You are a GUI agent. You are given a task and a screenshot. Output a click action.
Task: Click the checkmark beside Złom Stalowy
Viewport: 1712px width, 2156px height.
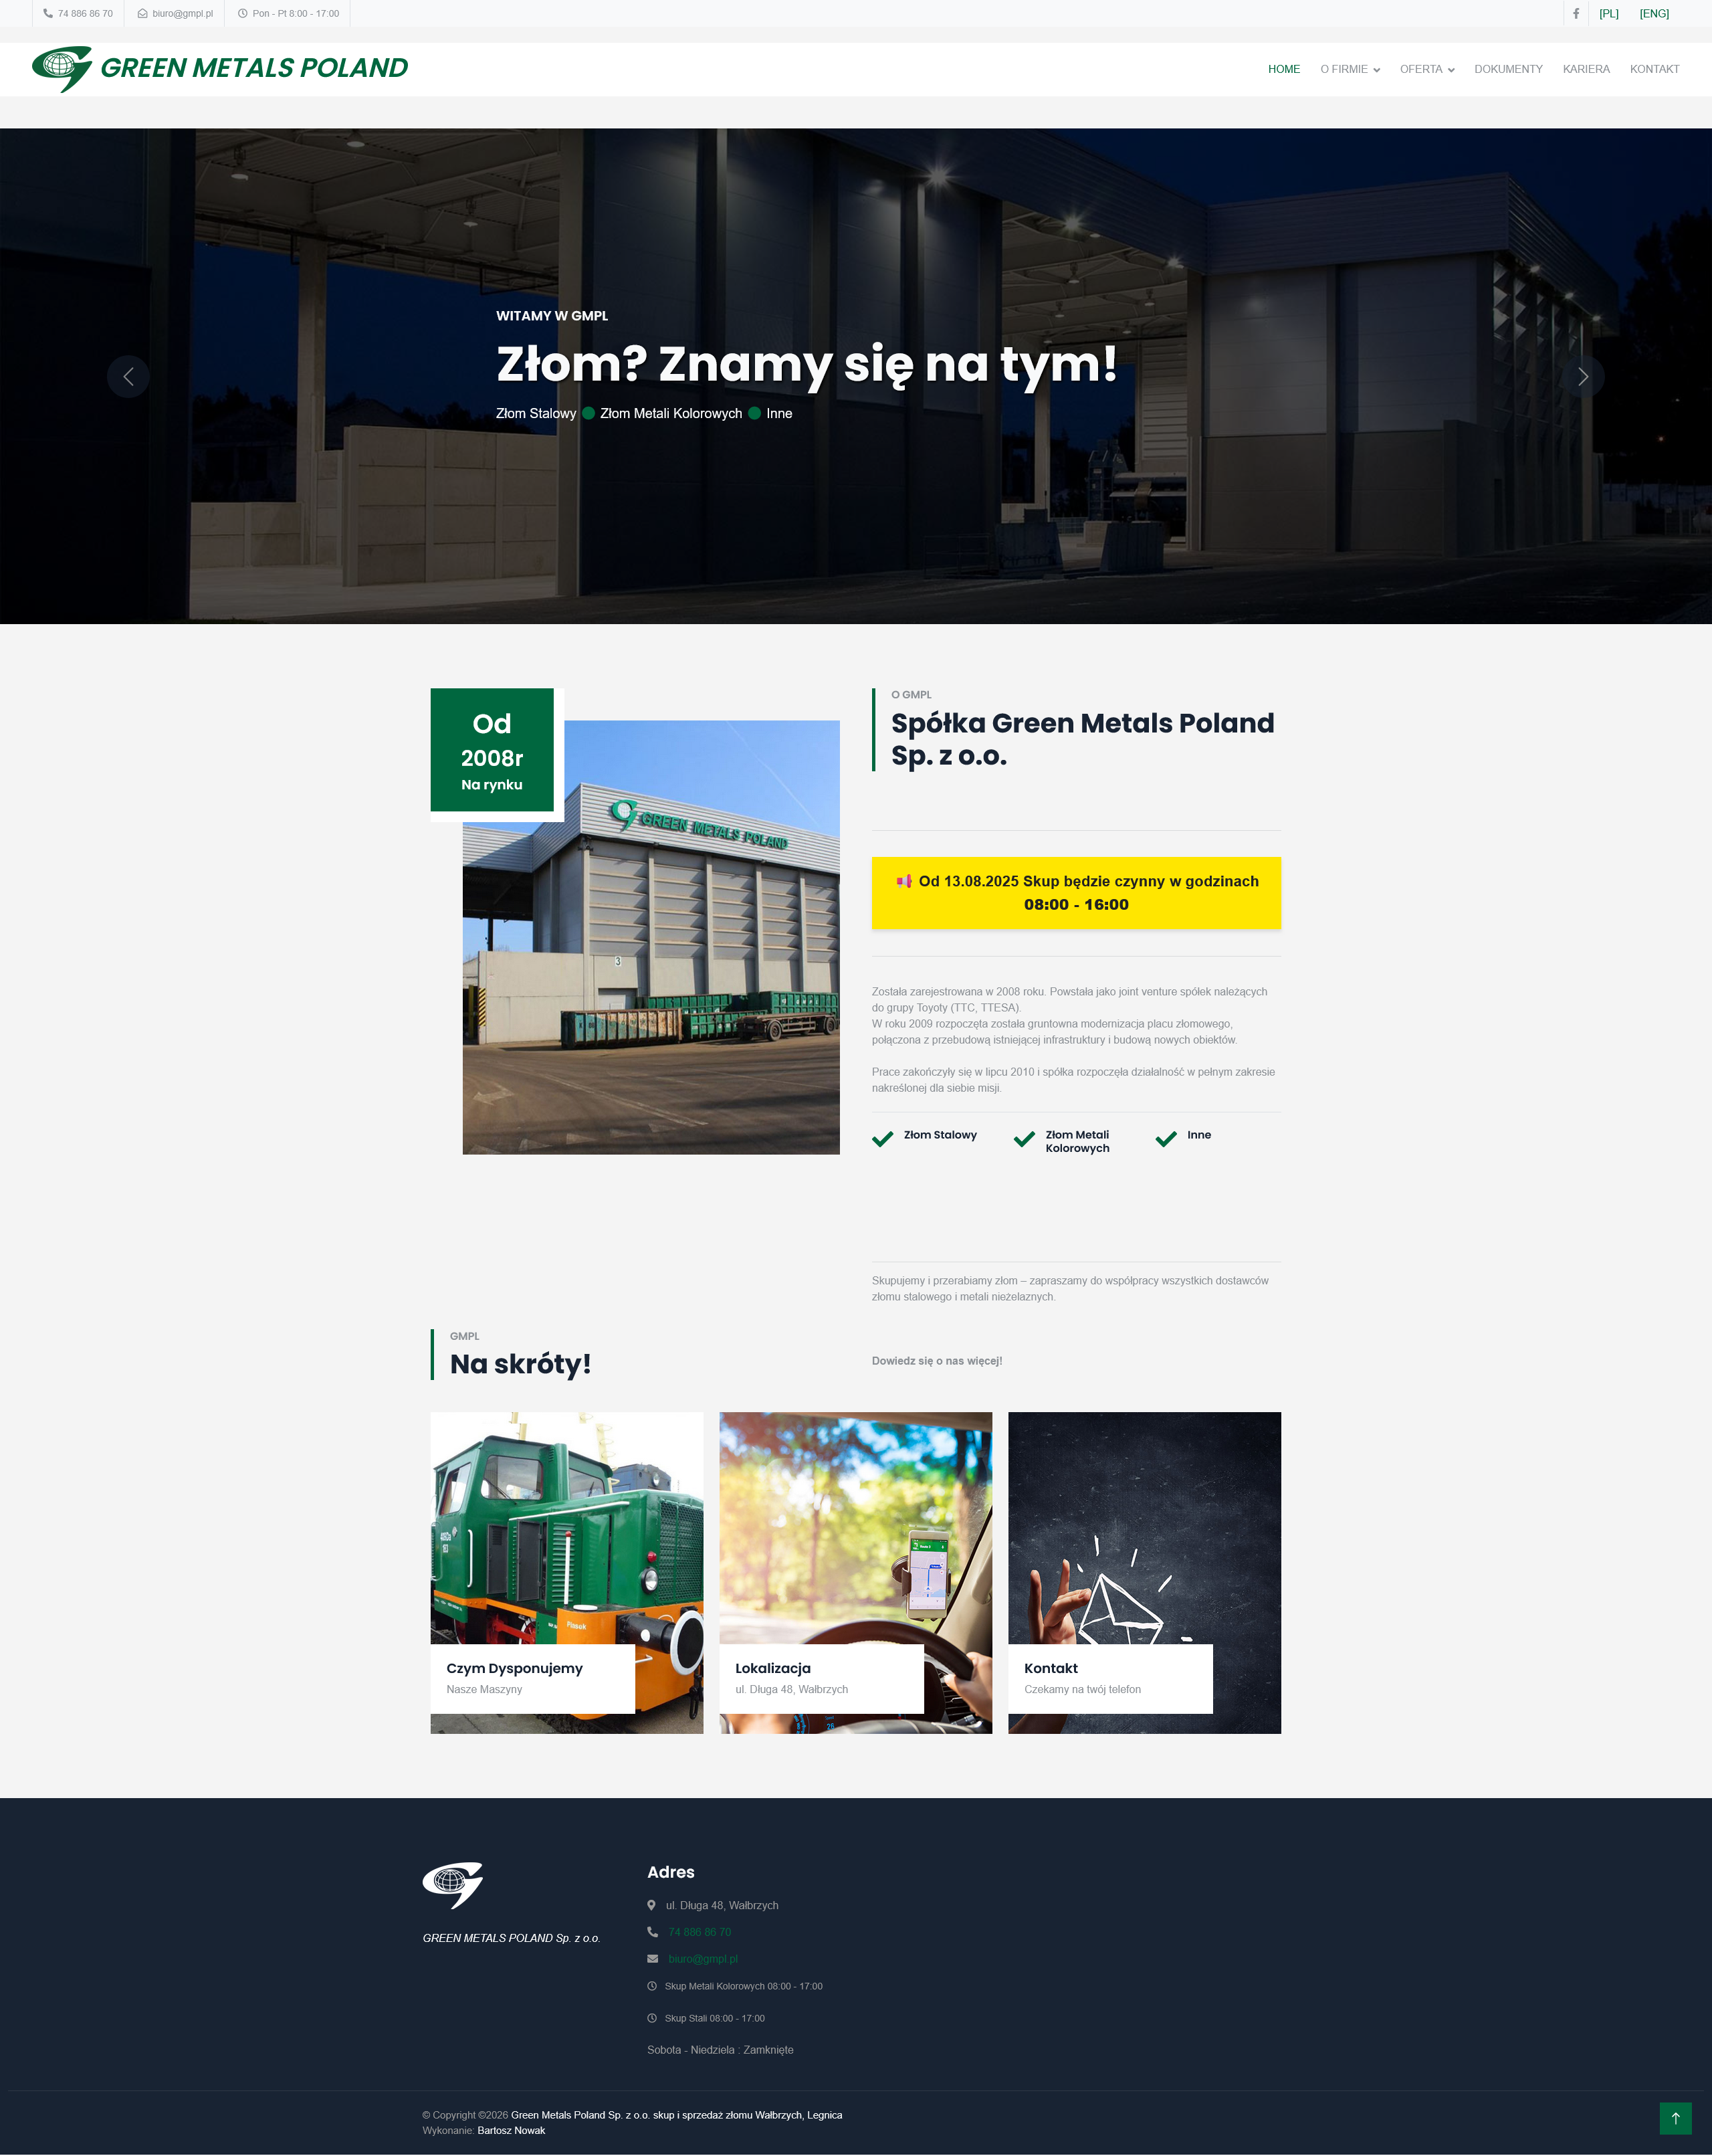[882, 1139]
